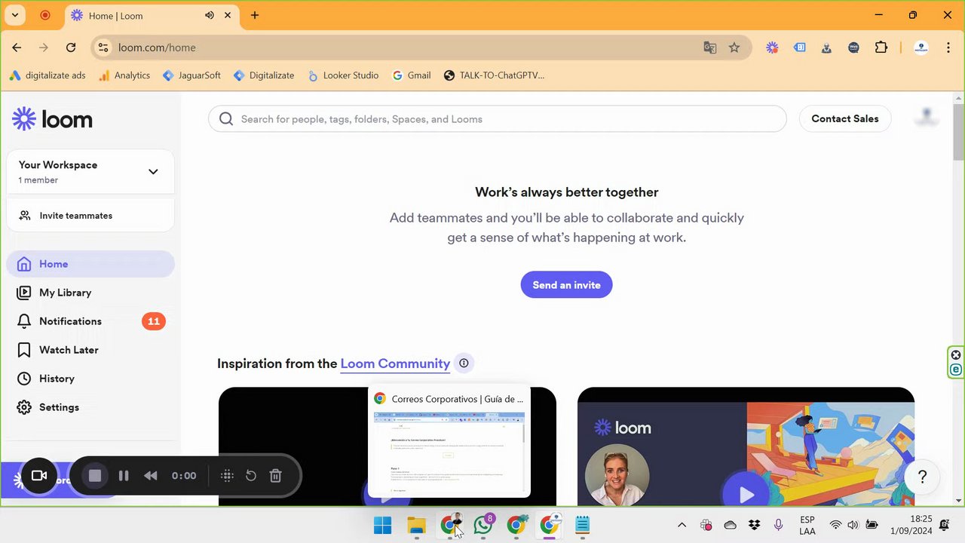965x543 pixels.
Task: Stop the Loom recording
Action: [x=95, y=476]
